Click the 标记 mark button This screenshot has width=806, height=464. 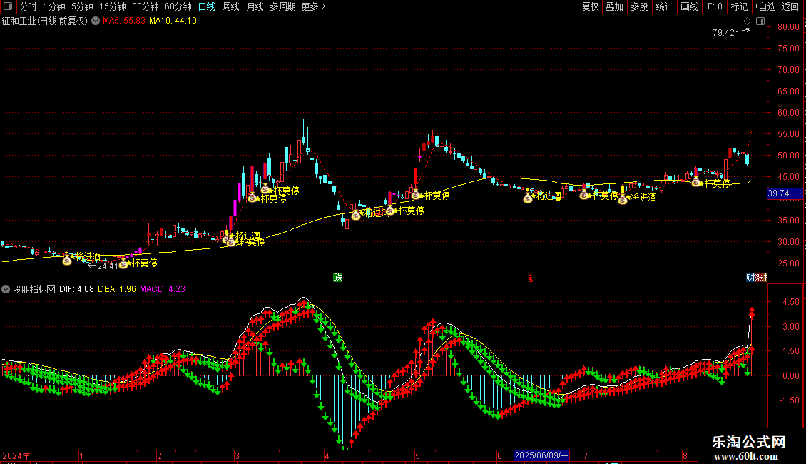[739, 6]
